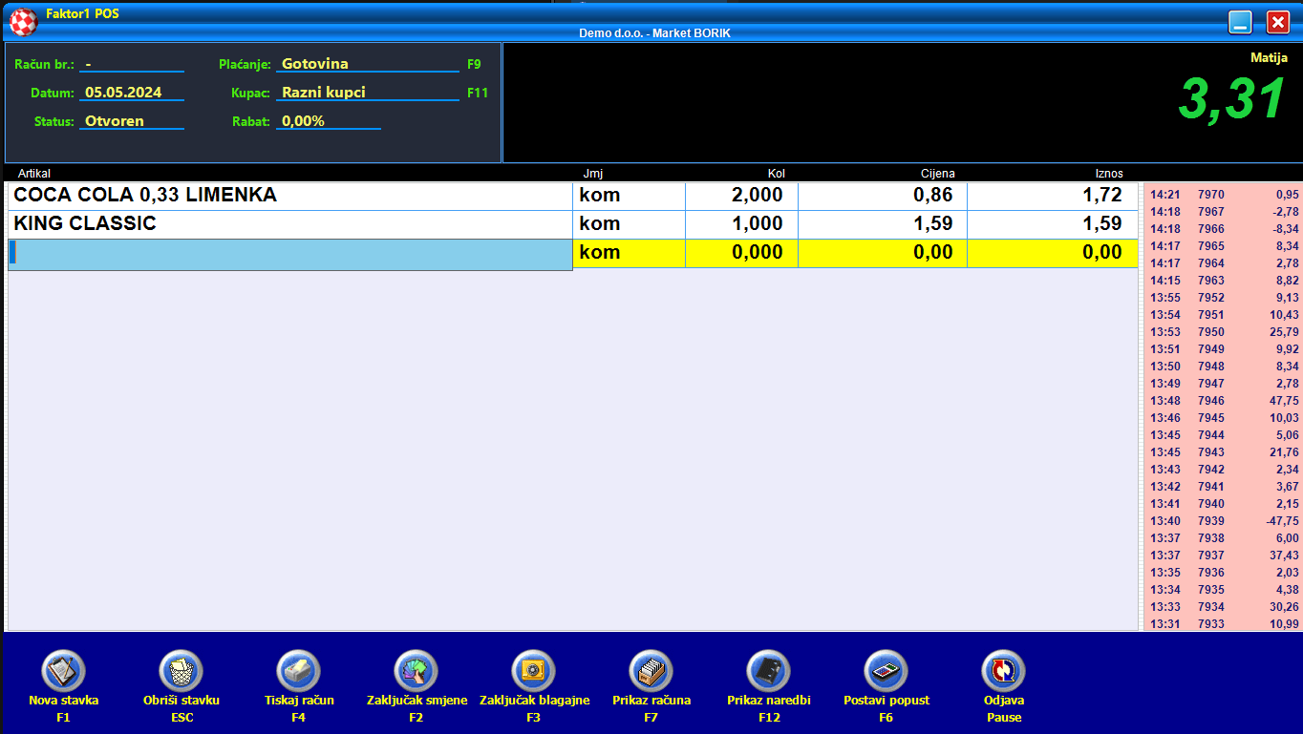Click the Odjava logout icon
The height and width of the screenshot is (734, 1303).
coord(1003,671)
